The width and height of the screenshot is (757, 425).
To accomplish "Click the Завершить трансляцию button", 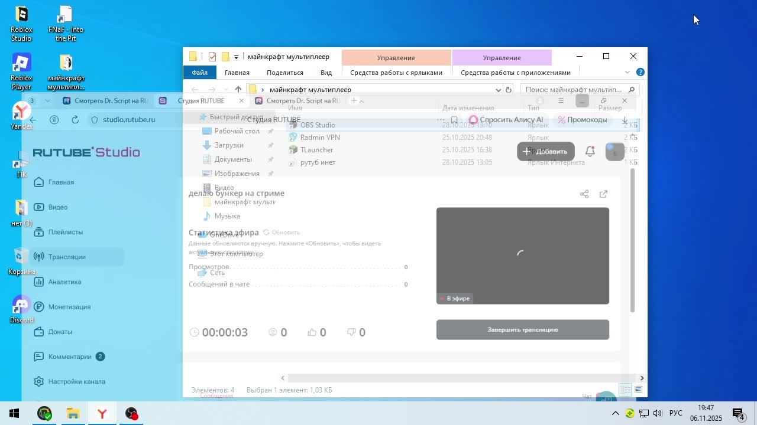I will (523, 329).
